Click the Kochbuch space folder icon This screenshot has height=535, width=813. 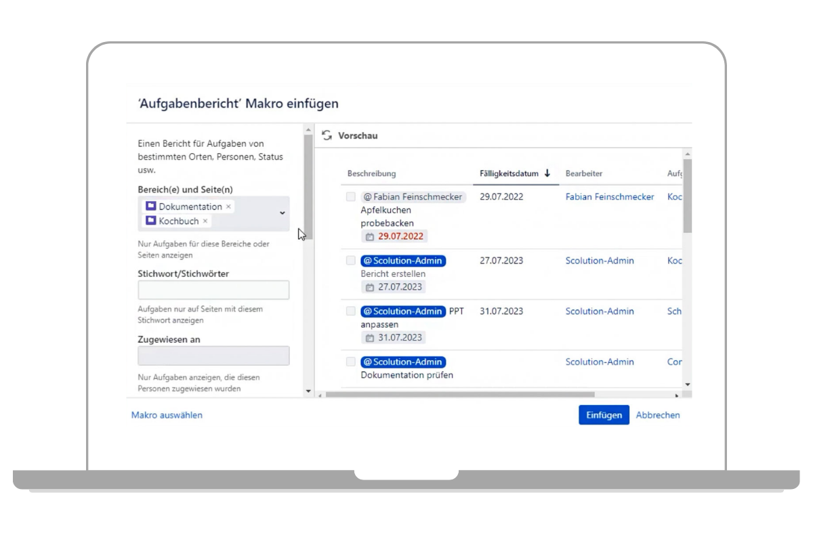click(x=150, y=221)
